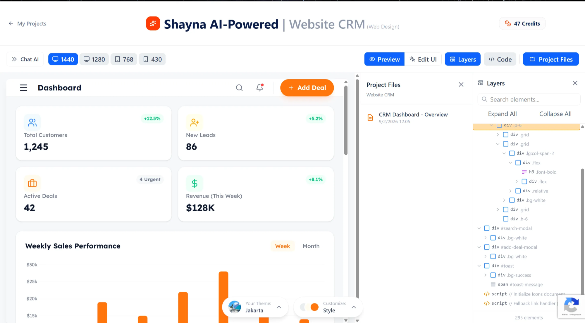Select 1440 desktop viewport size

pyautogui.click(x=63, y=59)
